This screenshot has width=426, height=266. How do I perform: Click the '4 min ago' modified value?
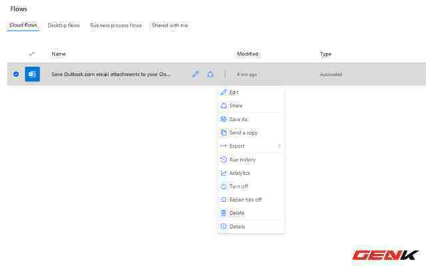pyautogui.click(x=247, y=74)
